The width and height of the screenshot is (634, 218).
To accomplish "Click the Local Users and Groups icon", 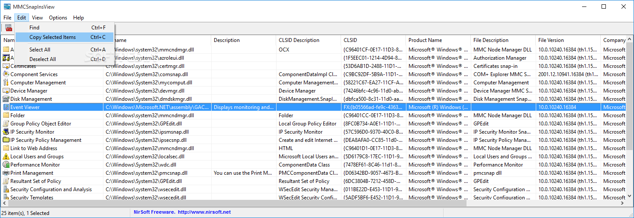I will click(x=6, y=157).
